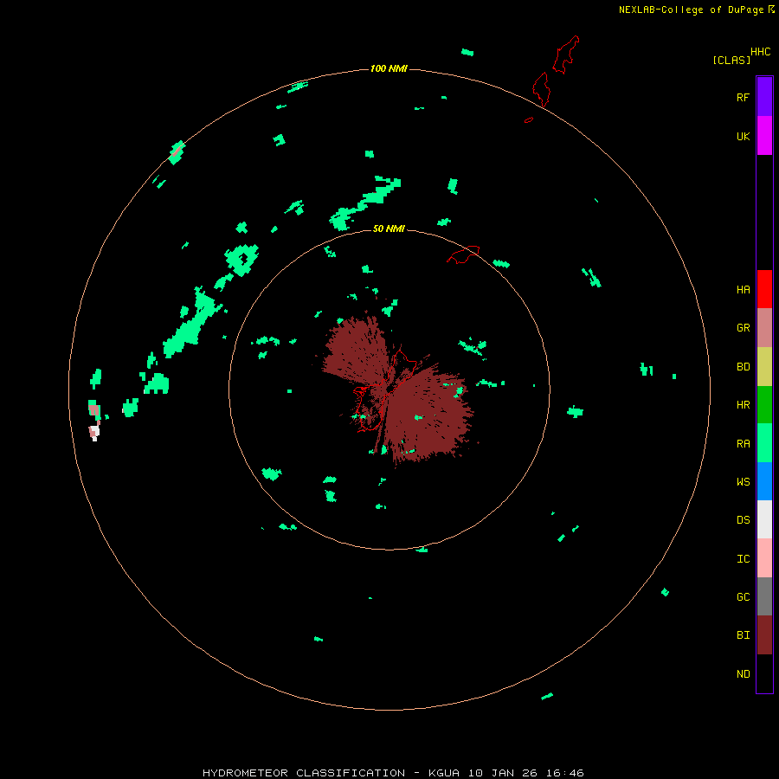Viewport: 779px width, 779px height.
Task: Click the WS blue legend swatch
Action: click(764, 481)
